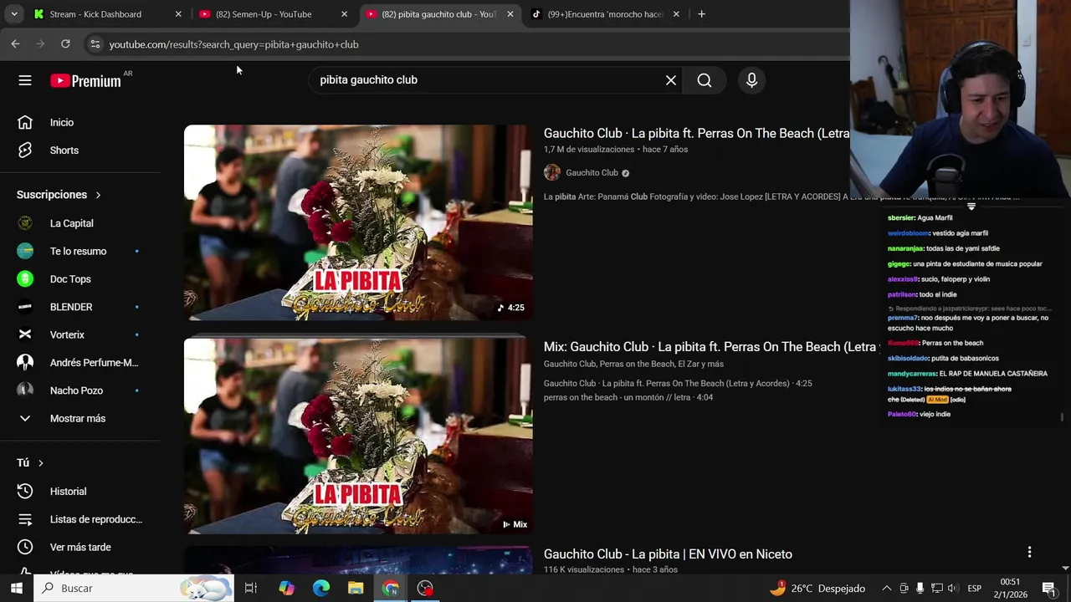The height and width of the screenshot is (602, 1071).
Task: Open File Explorer from the taskbar
Action: tap(356, 589)
